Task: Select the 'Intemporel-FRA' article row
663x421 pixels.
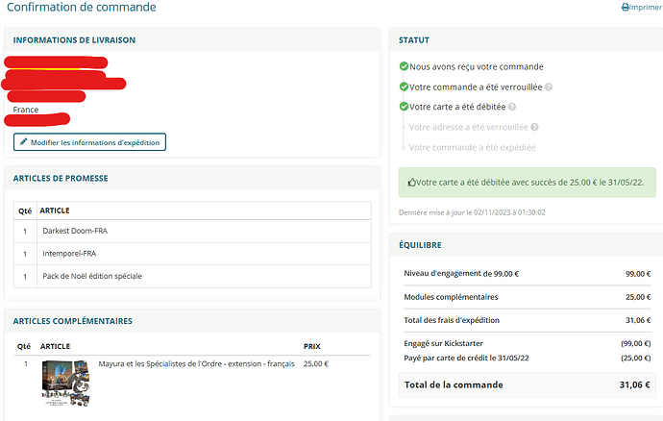Action: click(192, 254)
